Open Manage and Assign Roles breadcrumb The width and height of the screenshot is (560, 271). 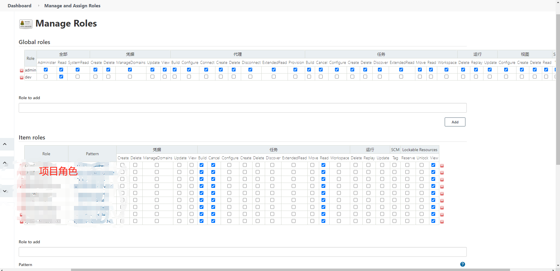[72, 6]
